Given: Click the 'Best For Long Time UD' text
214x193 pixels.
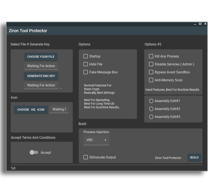Looking at the screenshot, I should [x=99, y=103].
